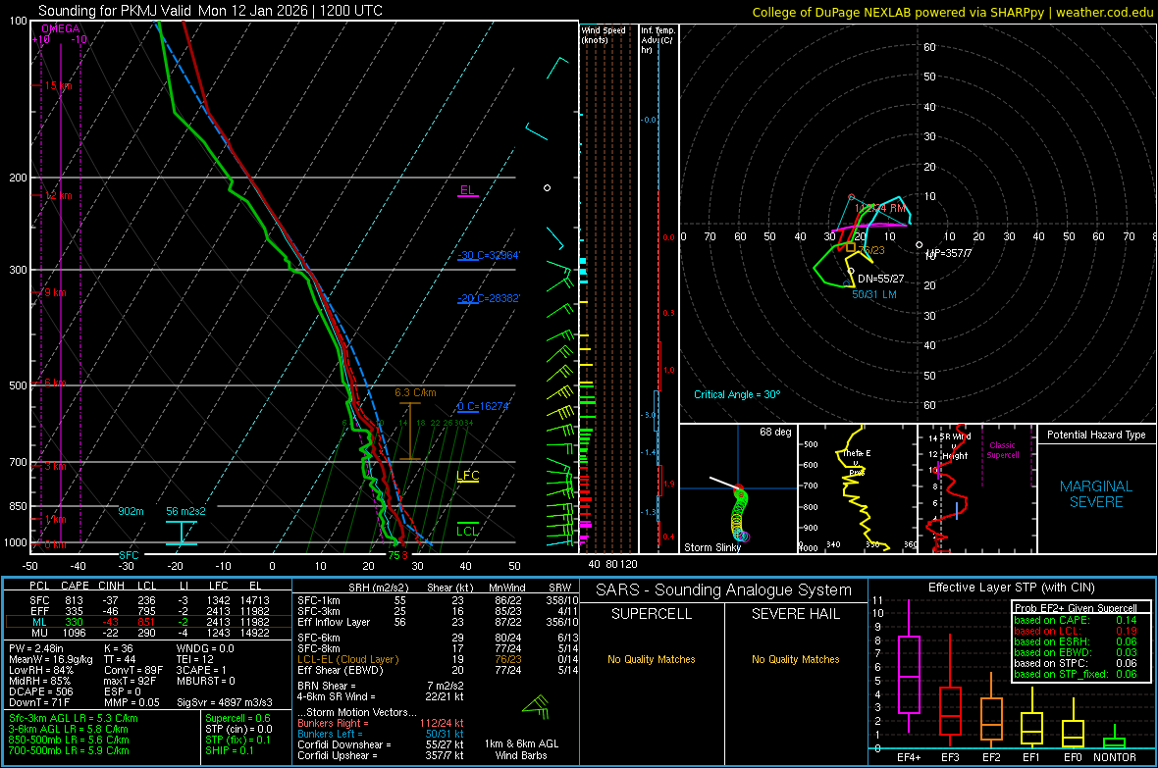This screenshot has width=1158, height=768.
Task: Click the '6.3 C/km' lapse rate label
Action: click(x=415, y=393)
